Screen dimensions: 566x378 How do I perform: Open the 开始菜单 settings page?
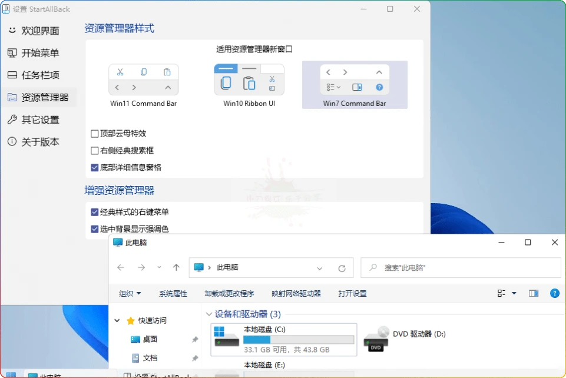coord(35,53)
